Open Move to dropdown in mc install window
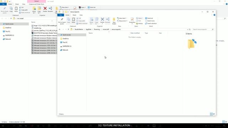228x128 pixels. (34, 10)
